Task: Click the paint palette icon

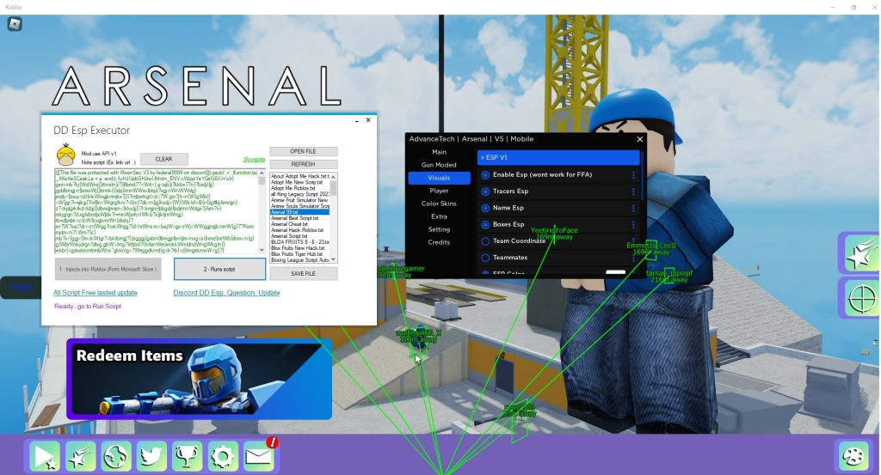Action: tap(854, 455)
